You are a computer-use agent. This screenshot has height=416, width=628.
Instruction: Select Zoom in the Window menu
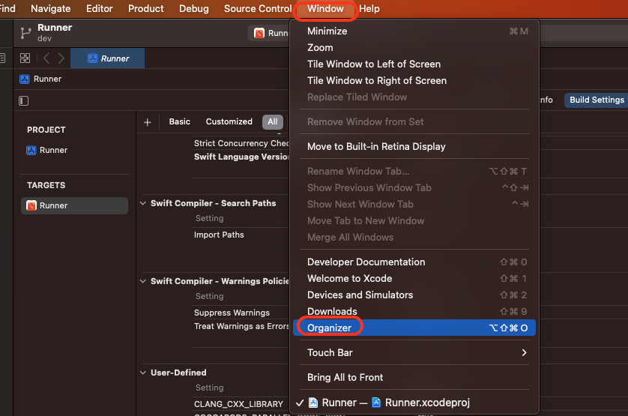(414, 48)
